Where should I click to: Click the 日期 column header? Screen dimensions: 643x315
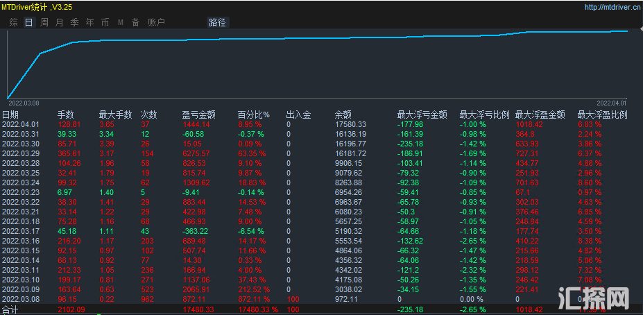pos(10,115)
